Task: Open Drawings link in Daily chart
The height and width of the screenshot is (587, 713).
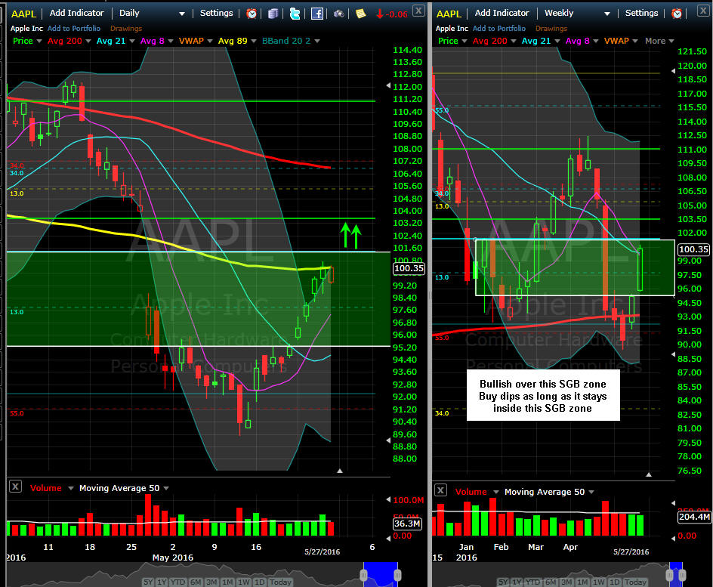Action: tap(126, 28)
